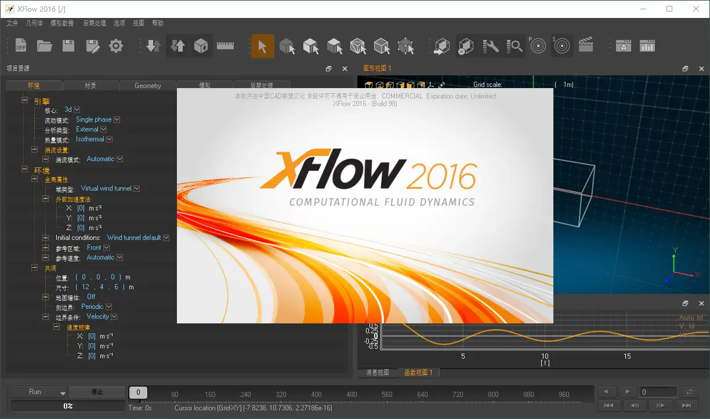Close the 图形视图 1 panel

[x=701, y=68]
